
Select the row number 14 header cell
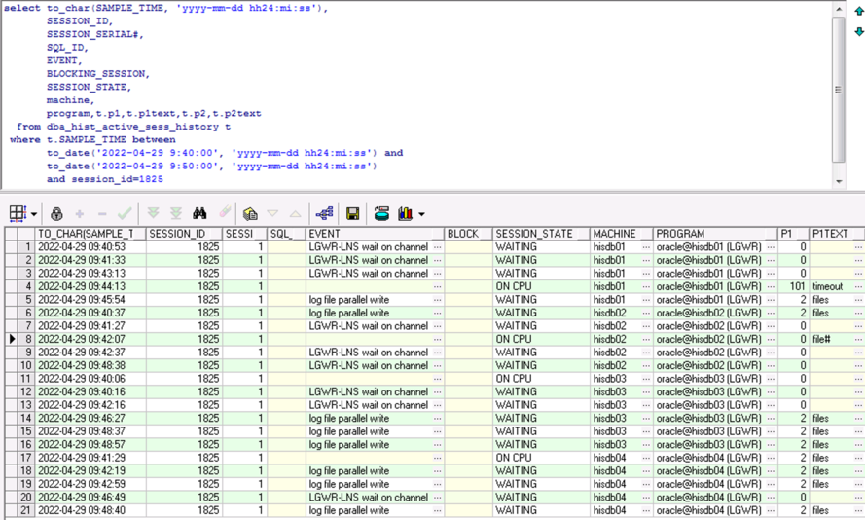[x=27, y=419]
